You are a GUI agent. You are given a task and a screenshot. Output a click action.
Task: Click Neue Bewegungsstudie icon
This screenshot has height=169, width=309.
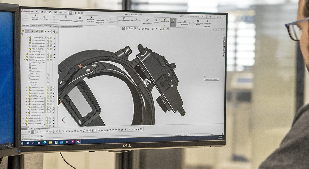click(147, 22)
